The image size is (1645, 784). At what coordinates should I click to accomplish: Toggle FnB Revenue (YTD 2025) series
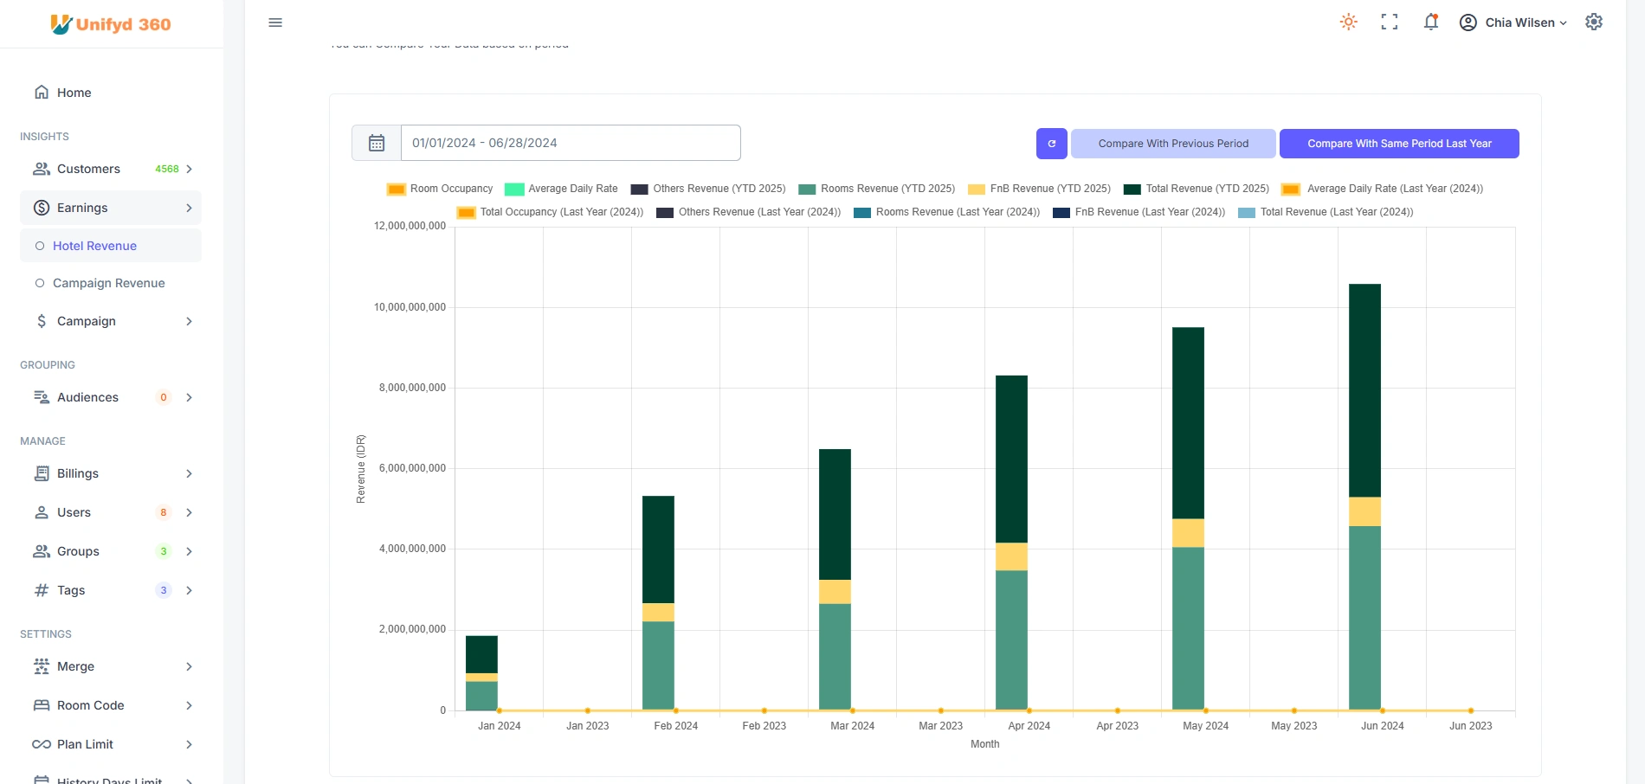[x=1039, y=189]
